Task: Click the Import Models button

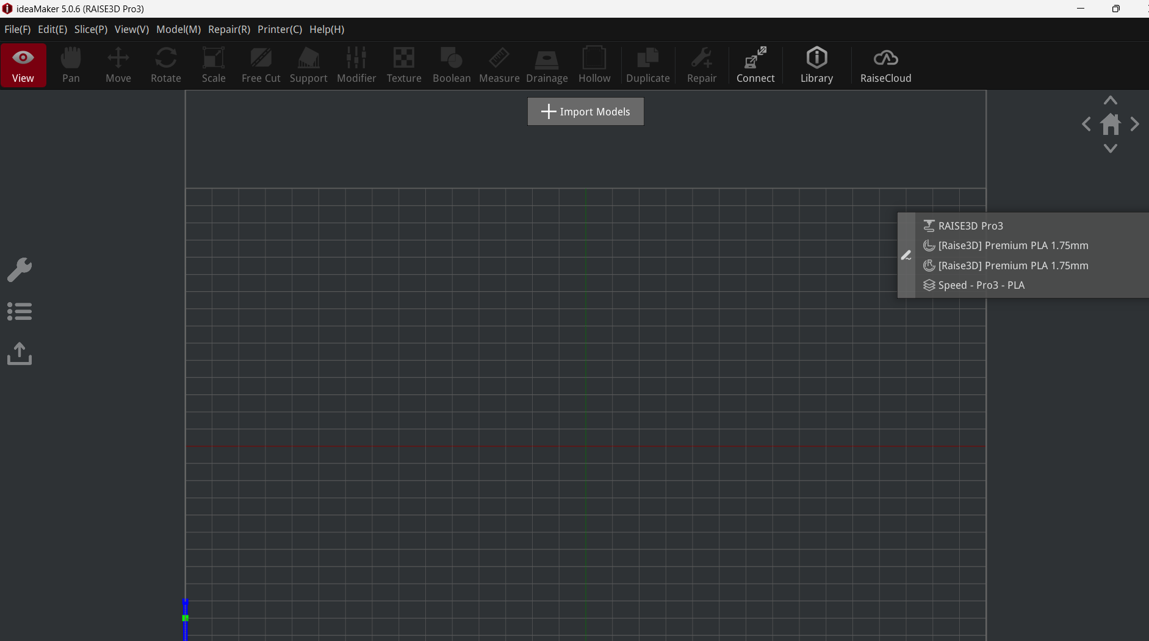Action: point(586,112)
